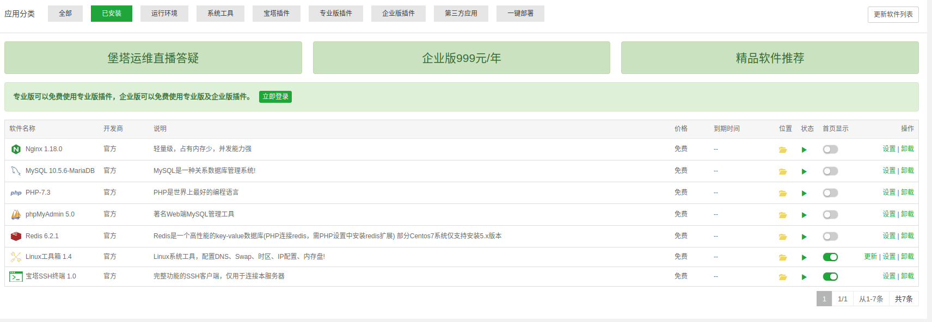
Task: Select the 系统工具 category tab
Action: (x=220, y=13)
